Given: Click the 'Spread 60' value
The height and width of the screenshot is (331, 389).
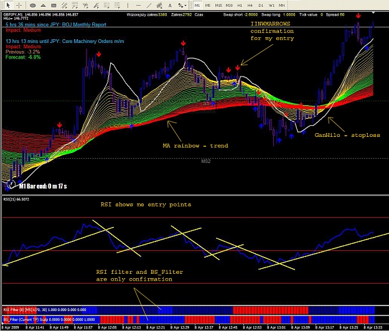Looking at the screenshot, I should pos(335,15).
